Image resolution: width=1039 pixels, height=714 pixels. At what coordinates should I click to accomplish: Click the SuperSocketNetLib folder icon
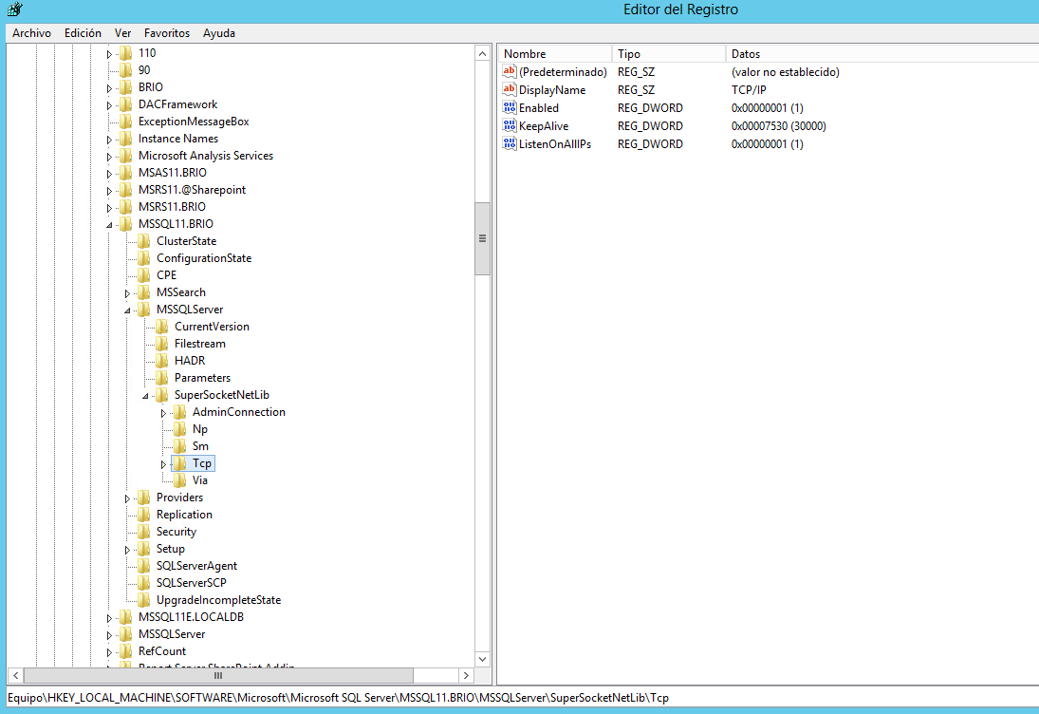[161, 394]
